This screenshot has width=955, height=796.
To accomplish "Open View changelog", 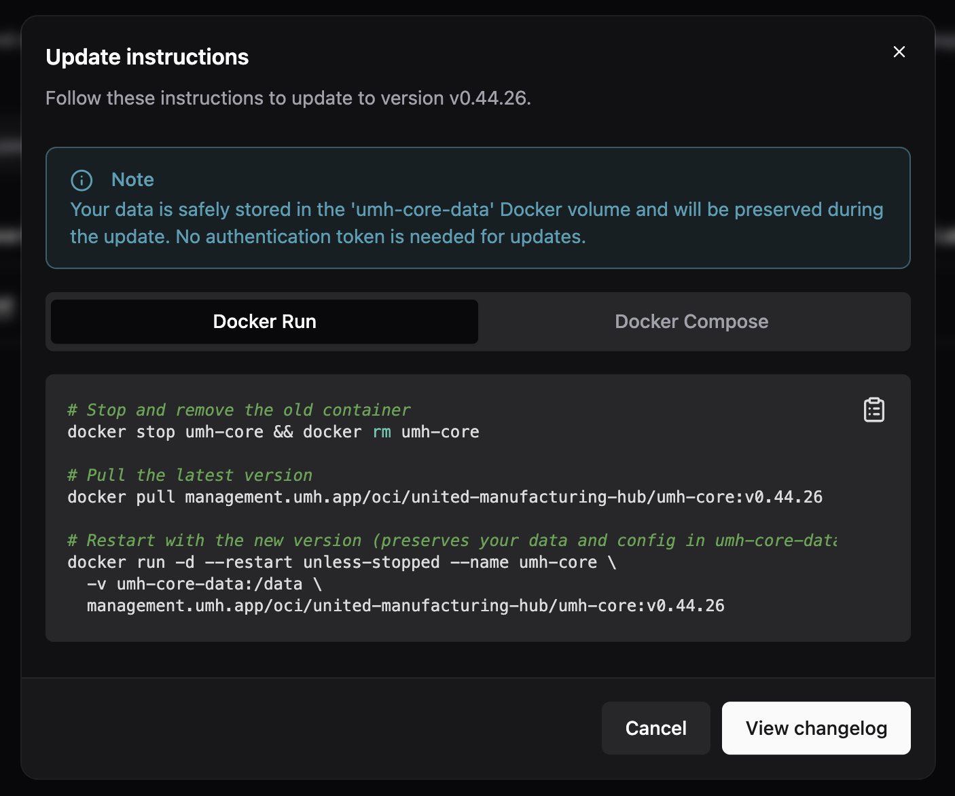I will pyautogui.click(x=816, y=728).
